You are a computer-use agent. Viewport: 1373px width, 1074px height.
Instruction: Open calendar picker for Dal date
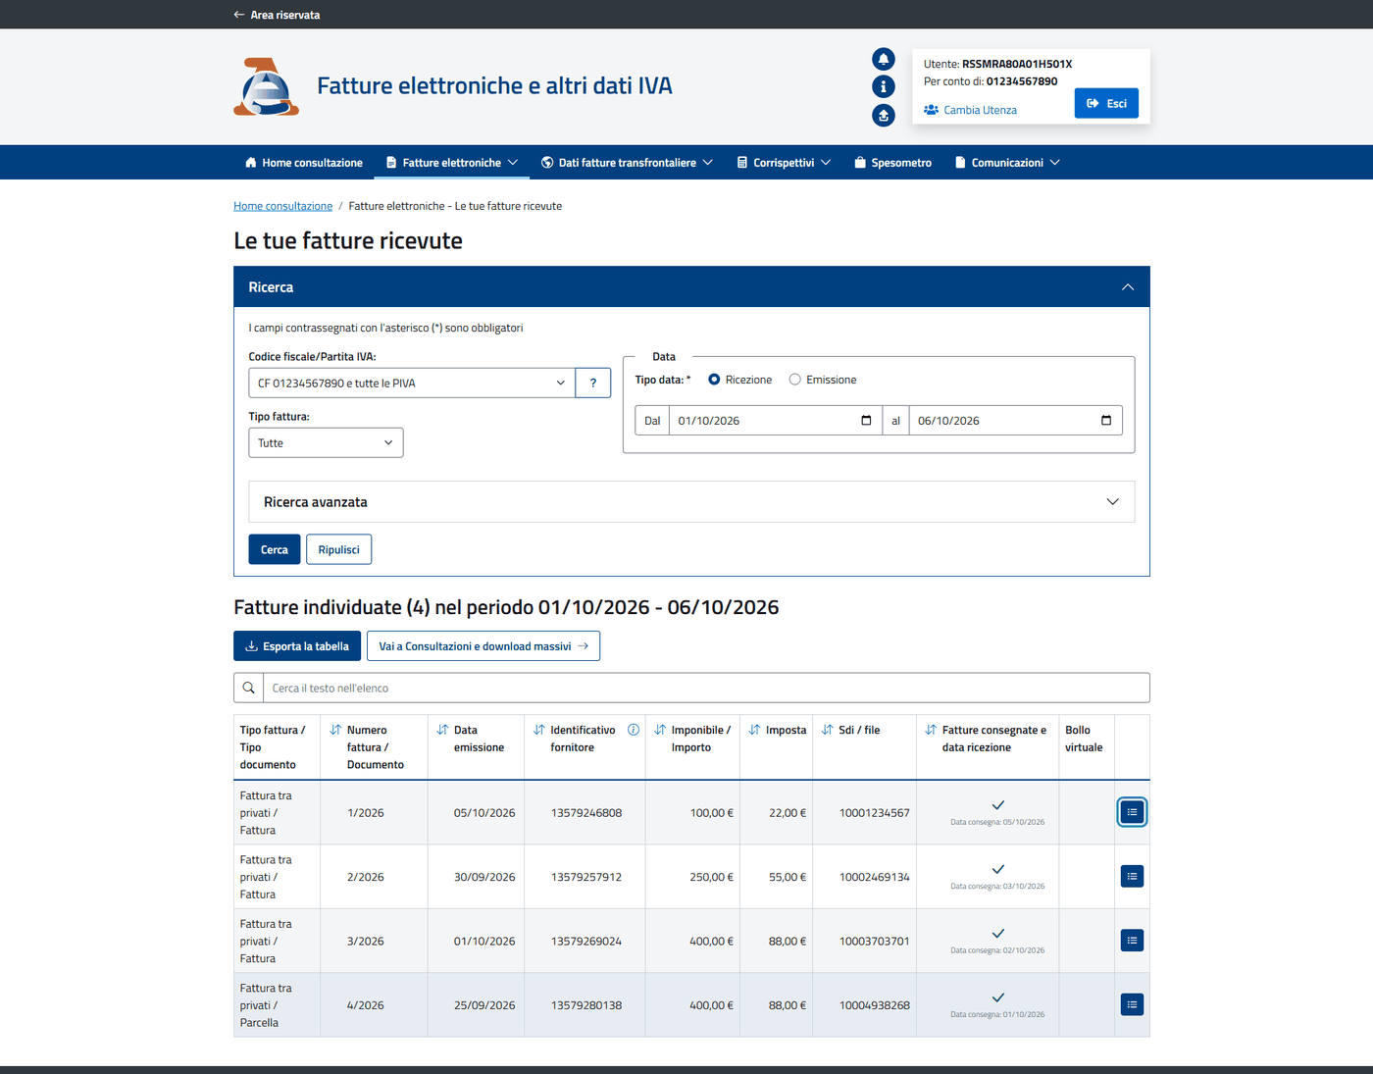click(x=866, y=421)
